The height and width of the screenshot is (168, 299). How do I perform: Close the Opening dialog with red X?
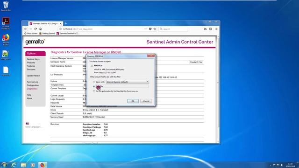coord(151,56)
